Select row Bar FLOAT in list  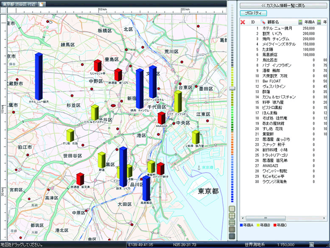click(x=283, y=81)
